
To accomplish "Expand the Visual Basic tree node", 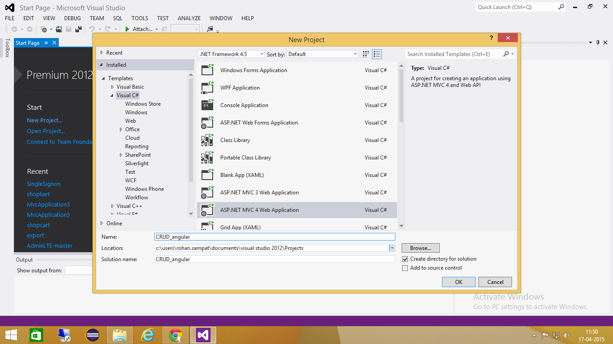I will pyautogui.click(x=113, y=87).
